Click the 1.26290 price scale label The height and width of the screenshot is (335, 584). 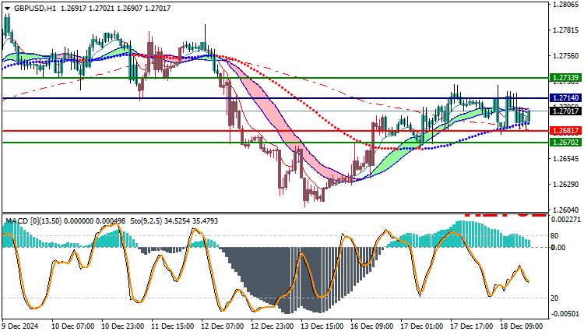[566, 185]
